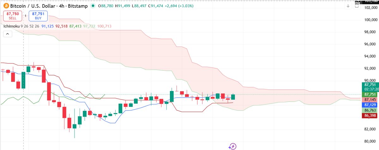This screenshot has height=150, width=379.
Task: Click the pink Ichimoku value 100,713
Action: [104, 26]
